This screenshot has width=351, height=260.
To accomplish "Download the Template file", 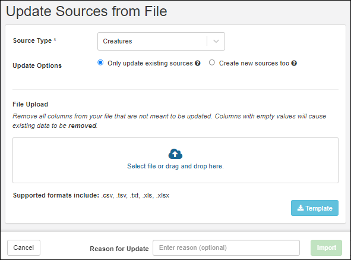I will 315,208.
